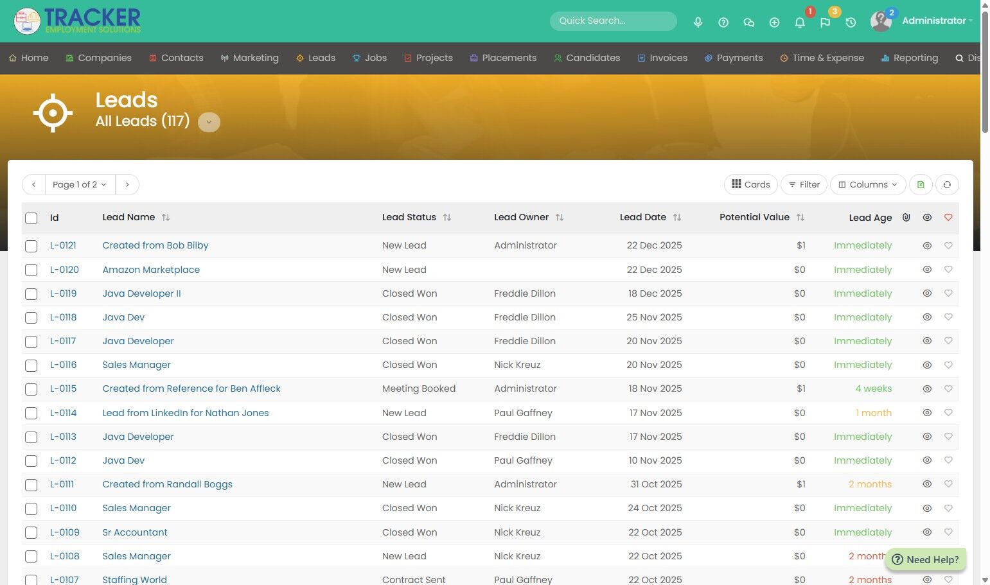Click the eye icon for lead L-0112
990x585 pixels.
pos(927,460)
